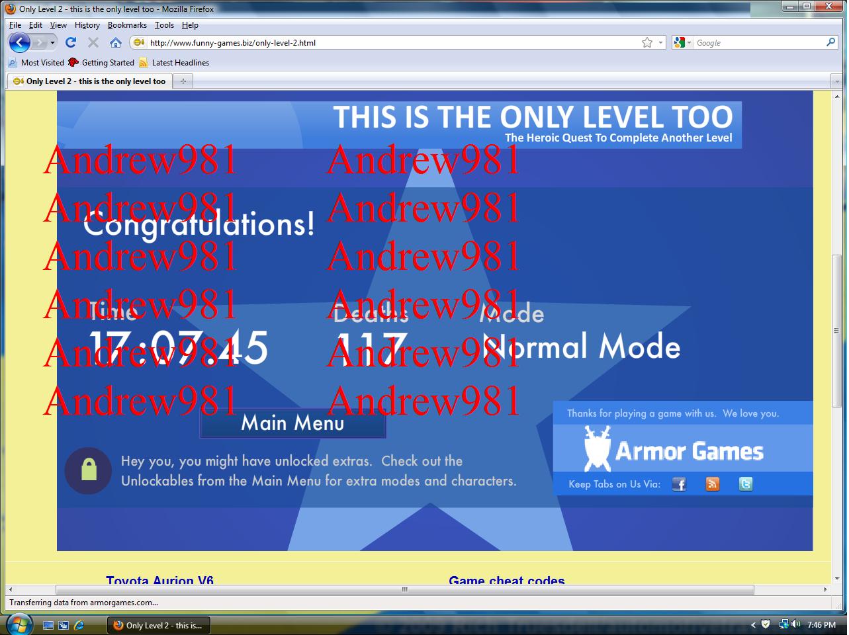Open a new tab
Image resolution: width=849 pixels, height=635 pixels.
click(183, 81)
